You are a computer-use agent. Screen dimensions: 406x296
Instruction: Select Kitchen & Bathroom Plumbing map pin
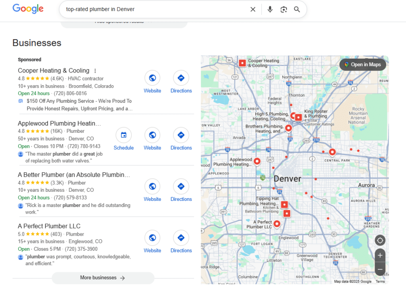(x=287, y=214)
